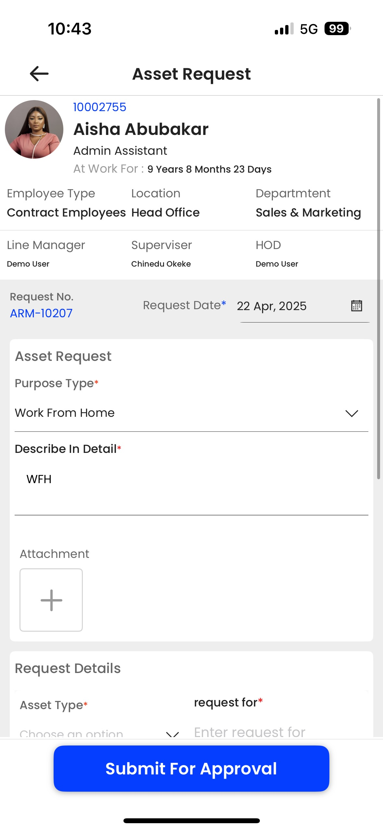Open the Request Date calendar icon
The image size is (383, 831).
click(x=356, y=306)
